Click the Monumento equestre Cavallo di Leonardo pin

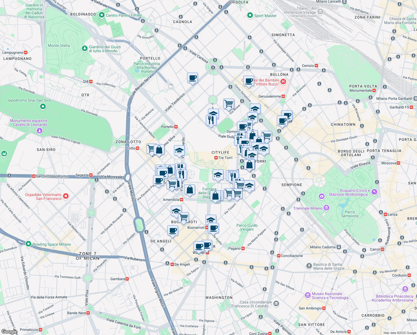(40, 131)
